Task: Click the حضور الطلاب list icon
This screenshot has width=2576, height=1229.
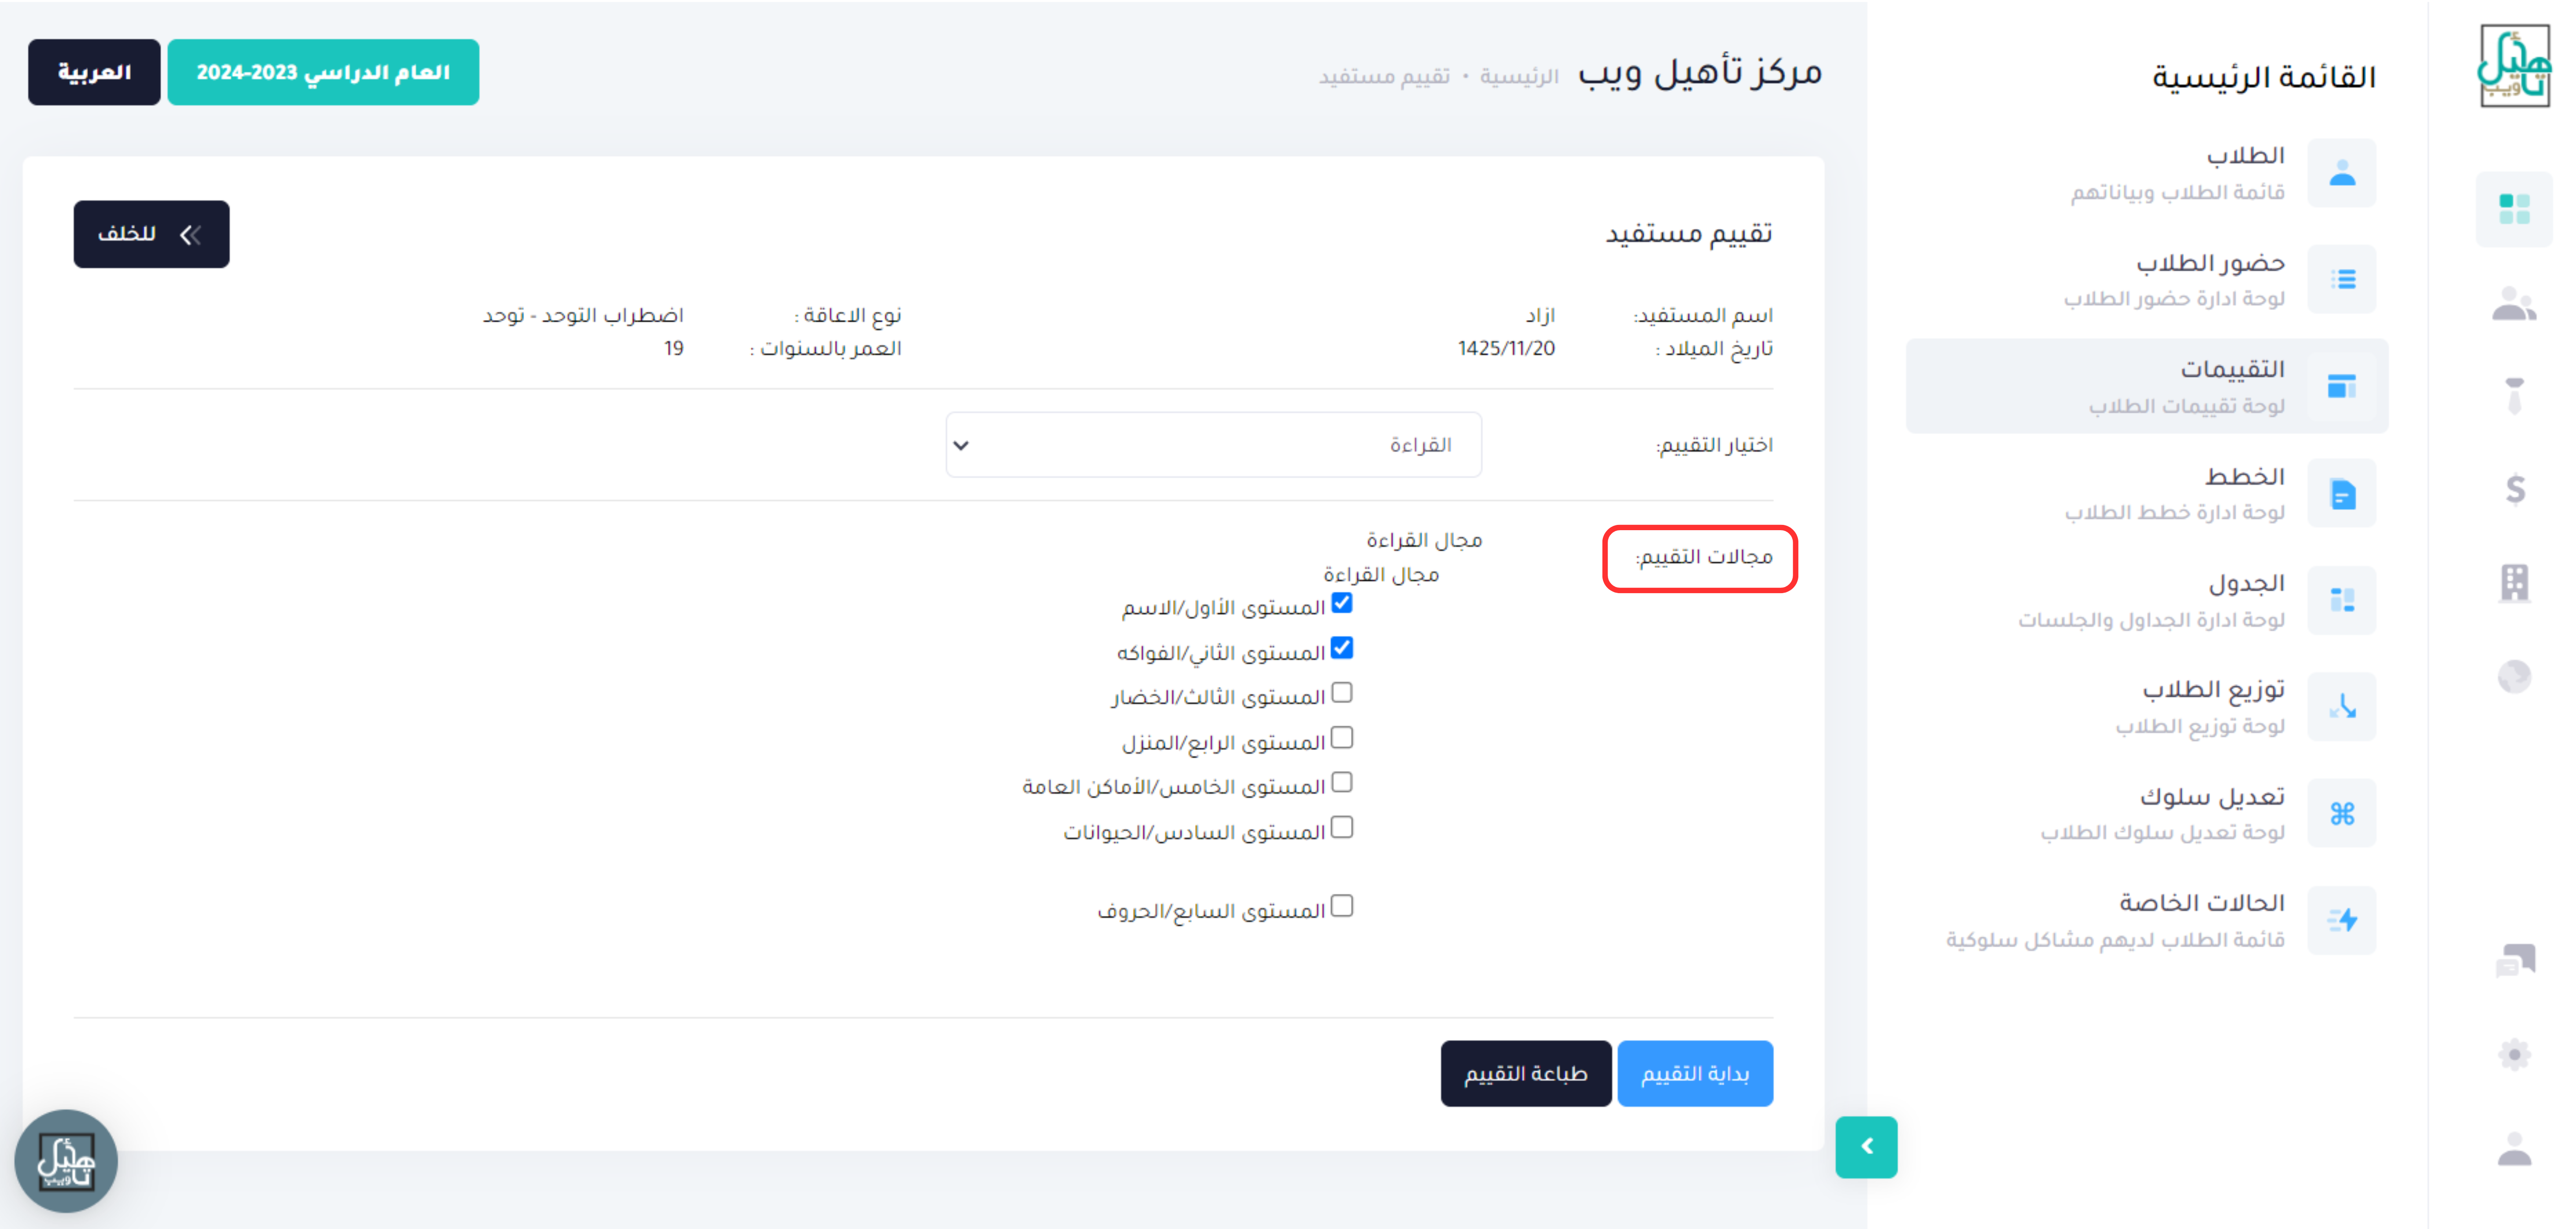Action: pyautogui.click(x=2342, y=279)
